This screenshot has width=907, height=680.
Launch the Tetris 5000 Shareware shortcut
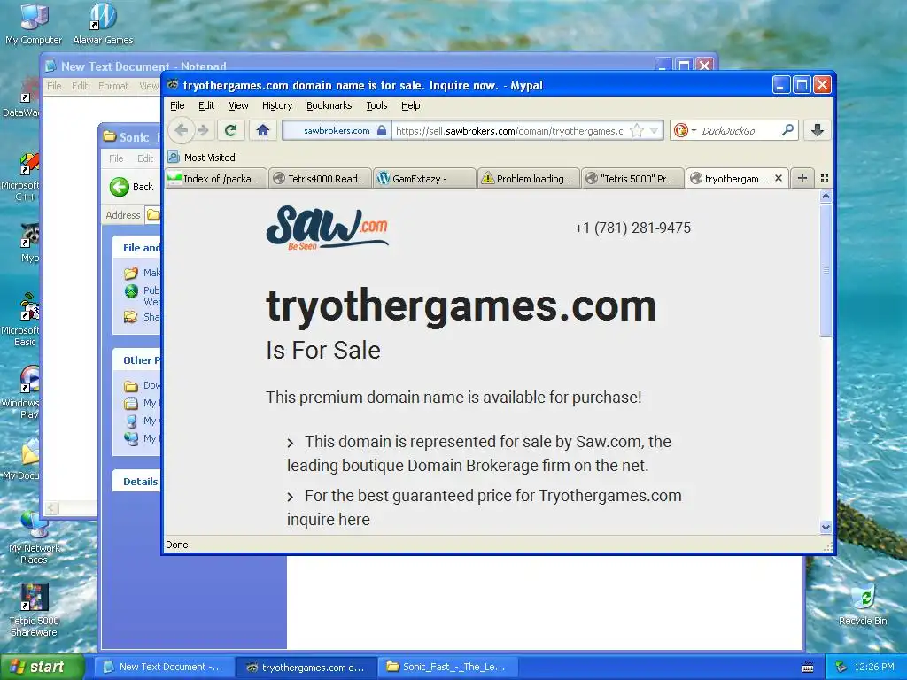coord(34,610)
